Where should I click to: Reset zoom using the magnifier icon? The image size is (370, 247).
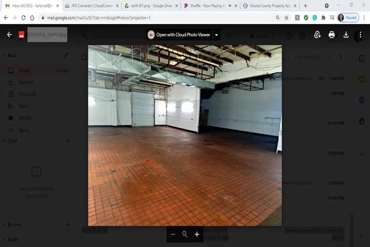184,235
